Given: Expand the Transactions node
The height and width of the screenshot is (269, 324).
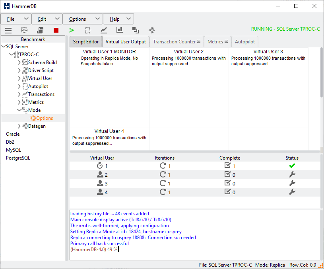Looking at the screenshot, I should [19, 94].
